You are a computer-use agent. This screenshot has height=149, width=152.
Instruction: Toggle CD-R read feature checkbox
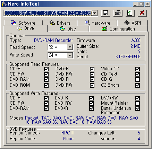46,69
